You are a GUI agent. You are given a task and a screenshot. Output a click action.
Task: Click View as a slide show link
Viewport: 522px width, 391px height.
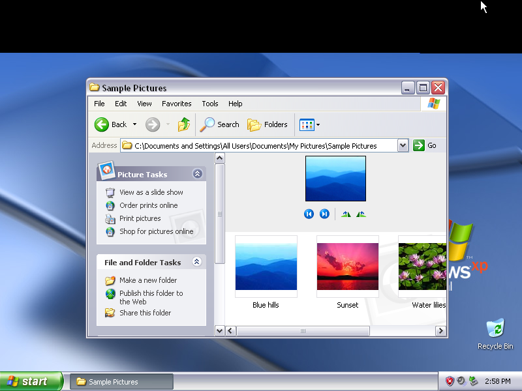click(151, 192)
